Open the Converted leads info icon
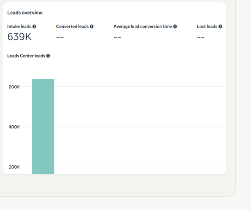The image size is (251, 210). 91,27
